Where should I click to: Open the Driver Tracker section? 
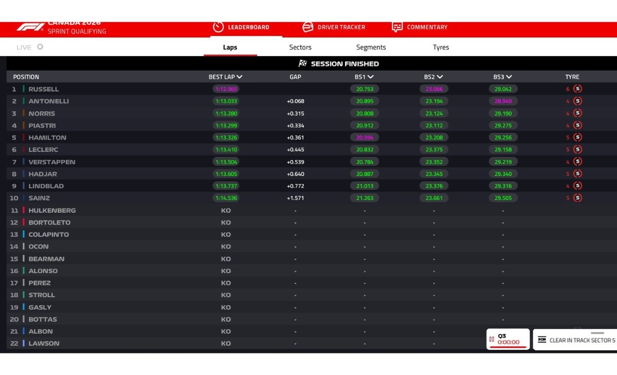tap(334, 27)
